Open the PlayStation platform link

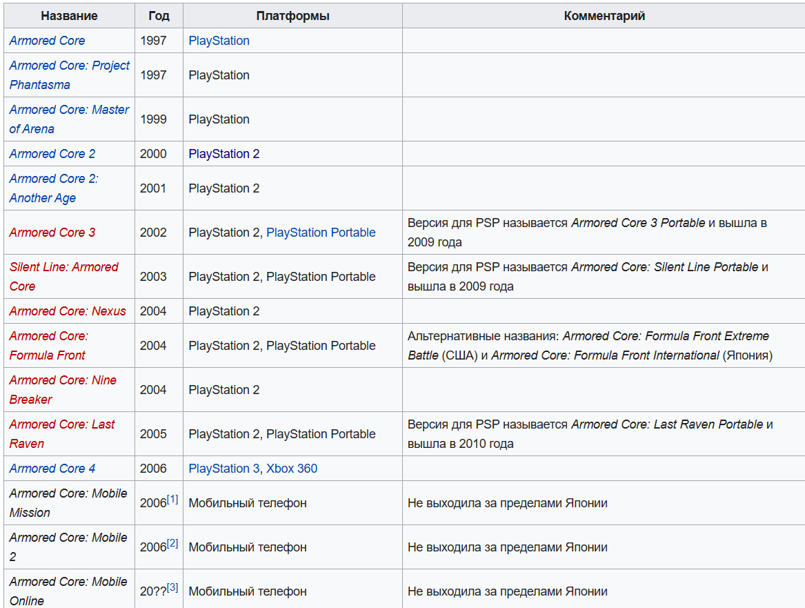[x=219, y=41]
